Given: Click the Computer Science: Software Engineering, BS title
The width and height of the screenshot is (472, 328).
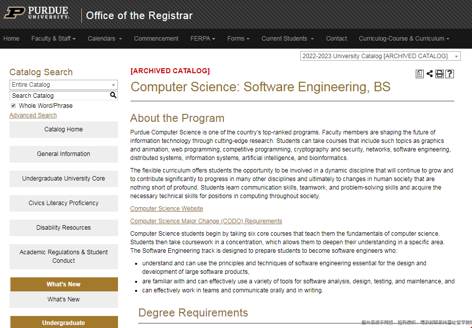Looking at the screenshot, I should [261, 87].
